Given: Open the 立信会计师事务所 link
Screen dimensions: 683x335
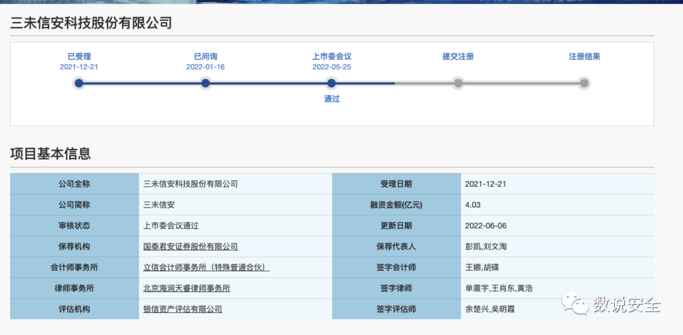Looking at the screenshot, I should tap(206, 267).
